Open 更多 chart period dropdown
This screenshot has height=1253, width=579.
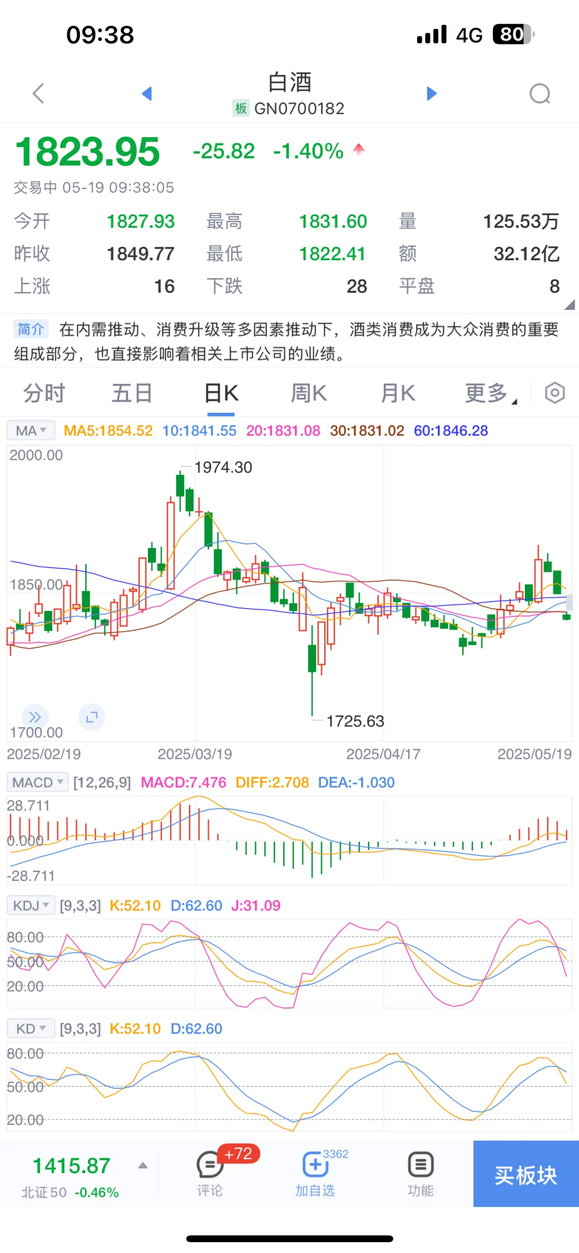pyautogui.click(x=491, y=393)
